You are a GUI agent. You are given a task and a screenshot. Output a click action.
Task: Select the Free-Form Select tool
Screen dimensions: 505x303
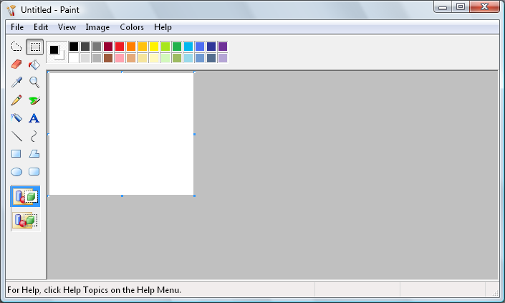[16, 47]
